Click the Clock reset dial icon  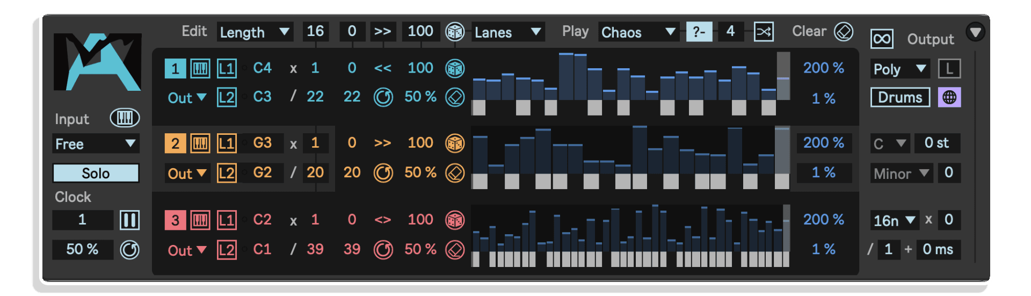click(x=129, y=250)
